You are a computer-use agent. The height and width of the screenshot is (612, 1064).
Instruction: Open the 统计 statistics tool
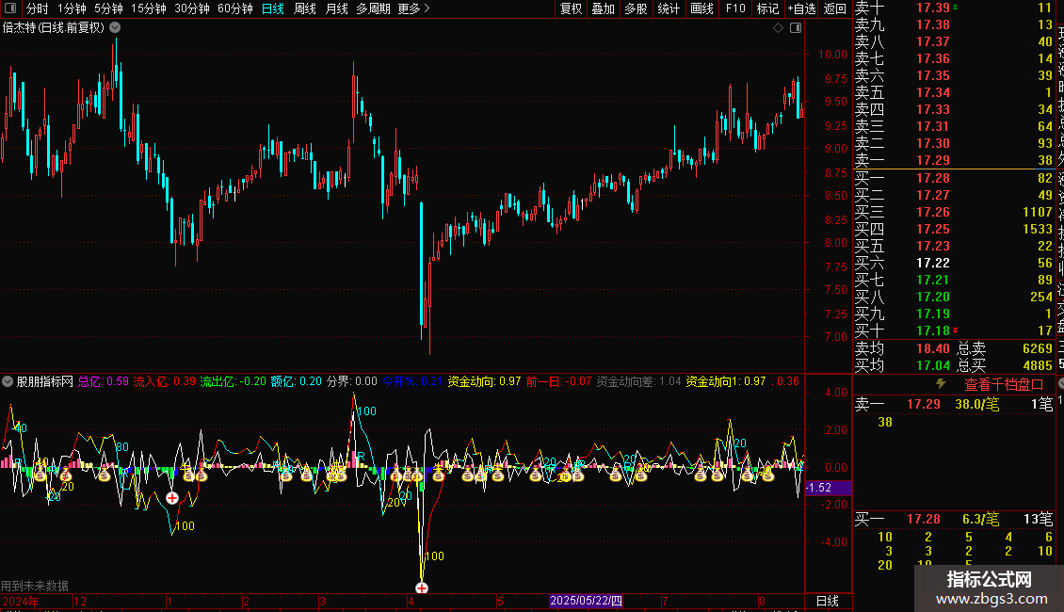[669, 8]
